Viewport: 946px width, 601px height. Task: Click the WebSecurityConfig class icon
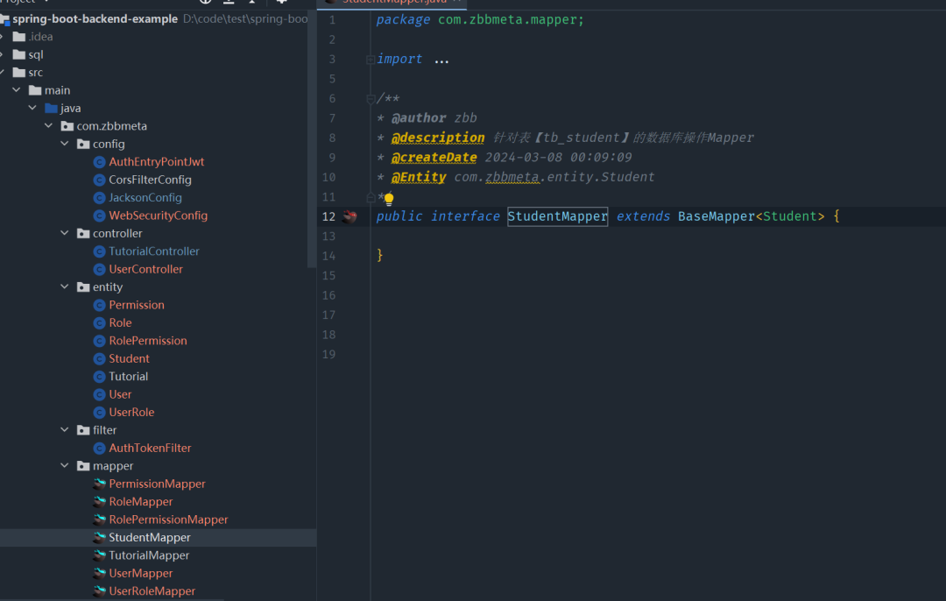tap(100, 216)
